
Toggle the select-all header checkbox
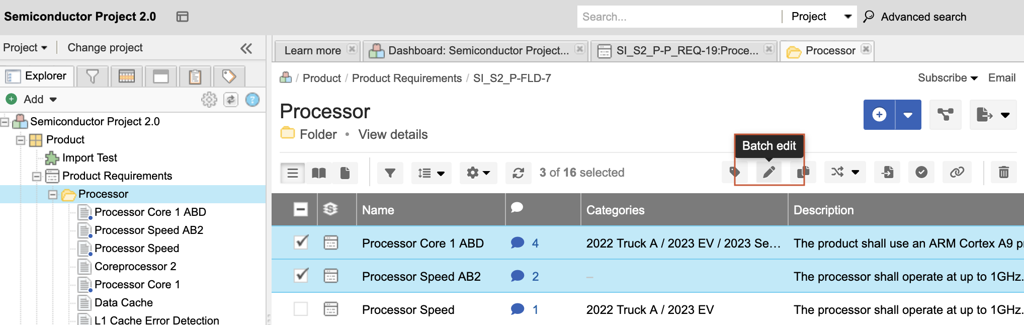click(x=301, y=209)
